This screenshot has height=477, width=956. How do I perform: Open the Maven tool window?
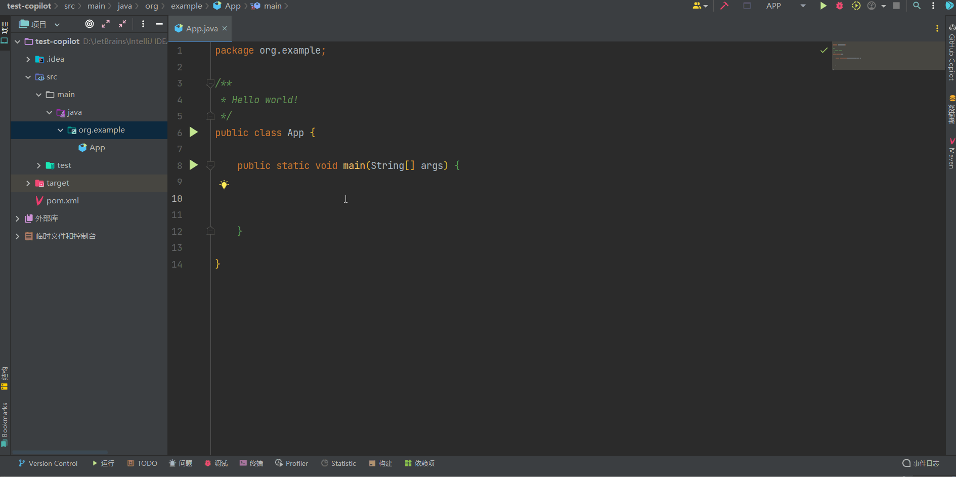click(x=951, y=153)
